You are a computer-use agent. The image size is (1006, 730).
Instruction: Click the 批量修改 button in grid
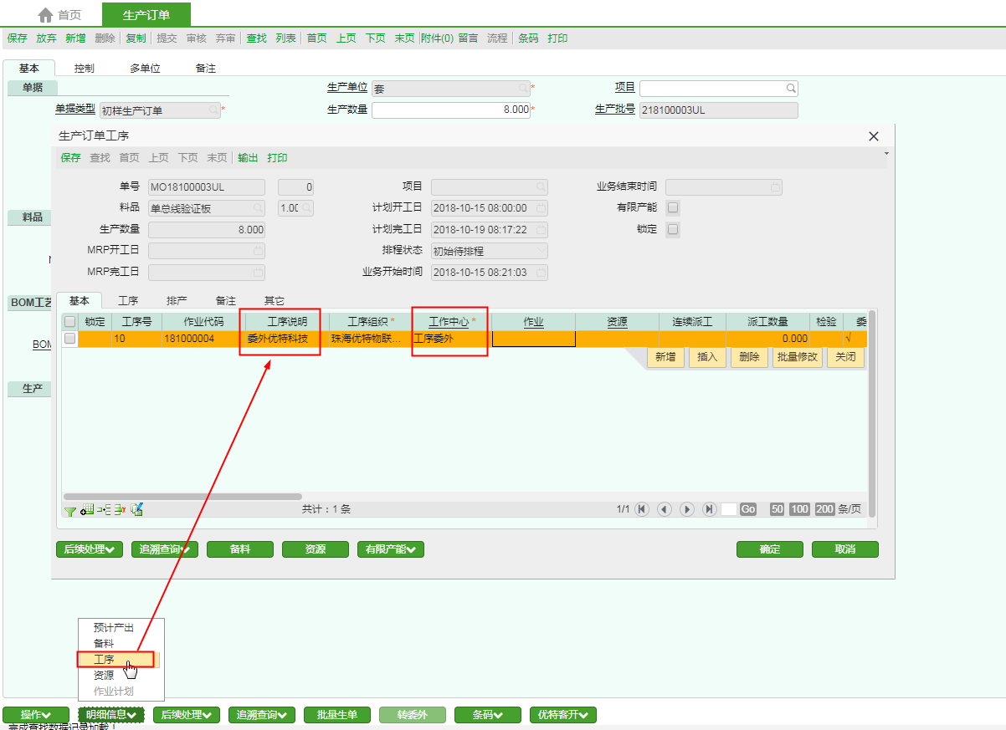tap(797, 357)
